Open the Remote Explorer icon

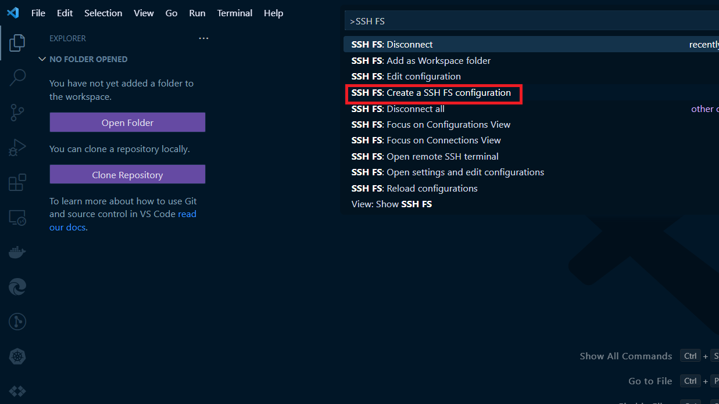coord(17,218)
